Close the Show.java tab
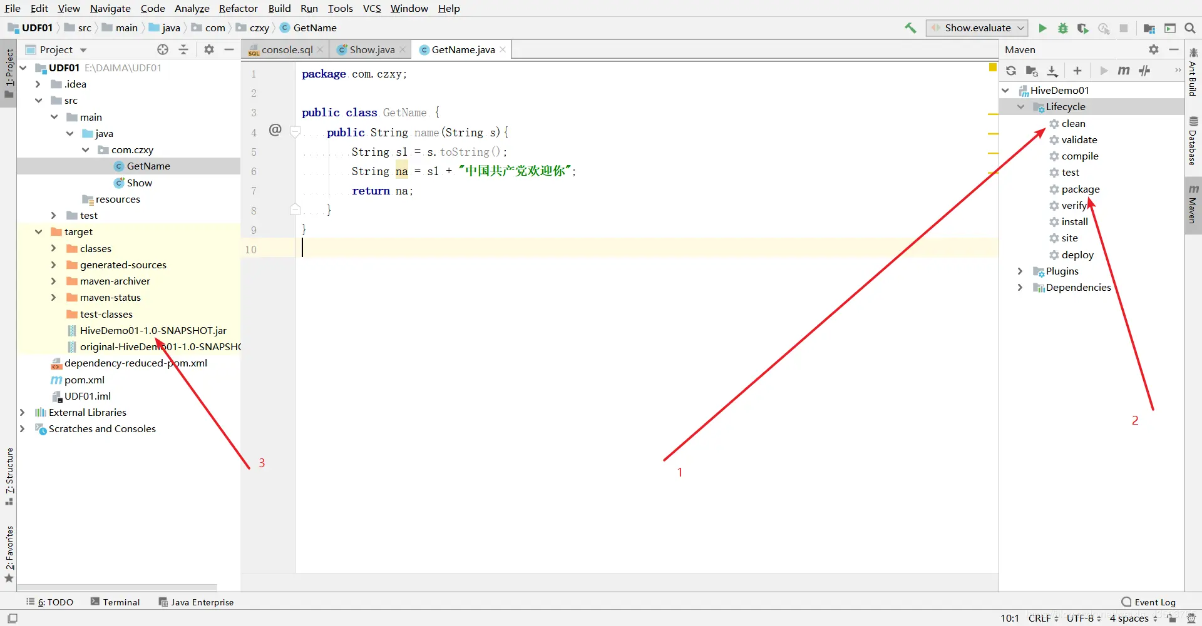Screen dimensions: 1202x626 [403, 50]
